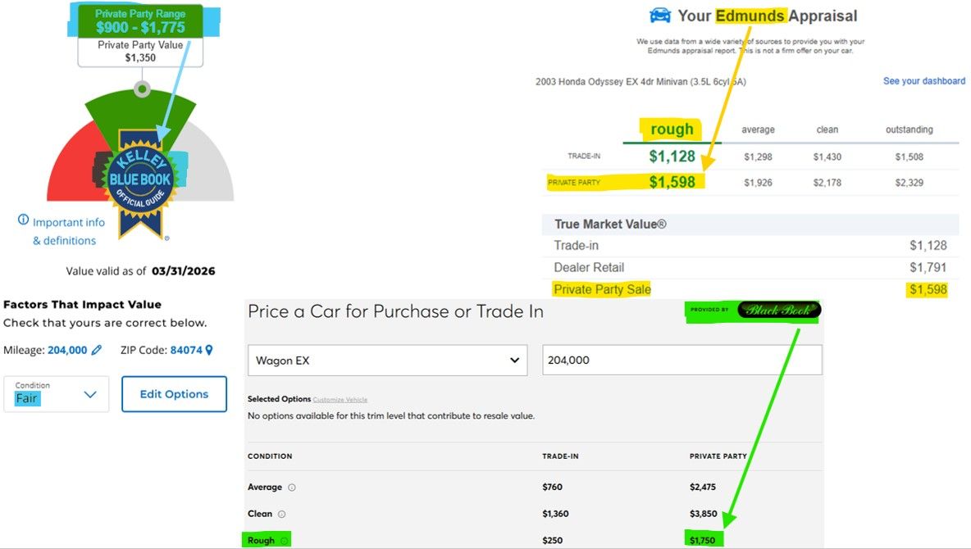Select the rough condition tab in Edmunds

[672, 129]
